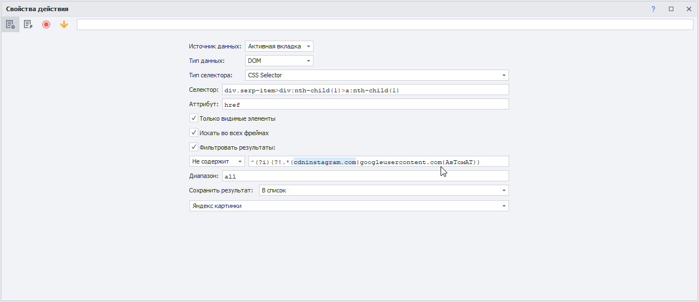Open the Тип данных DOM dropdown

click(279, 61)
